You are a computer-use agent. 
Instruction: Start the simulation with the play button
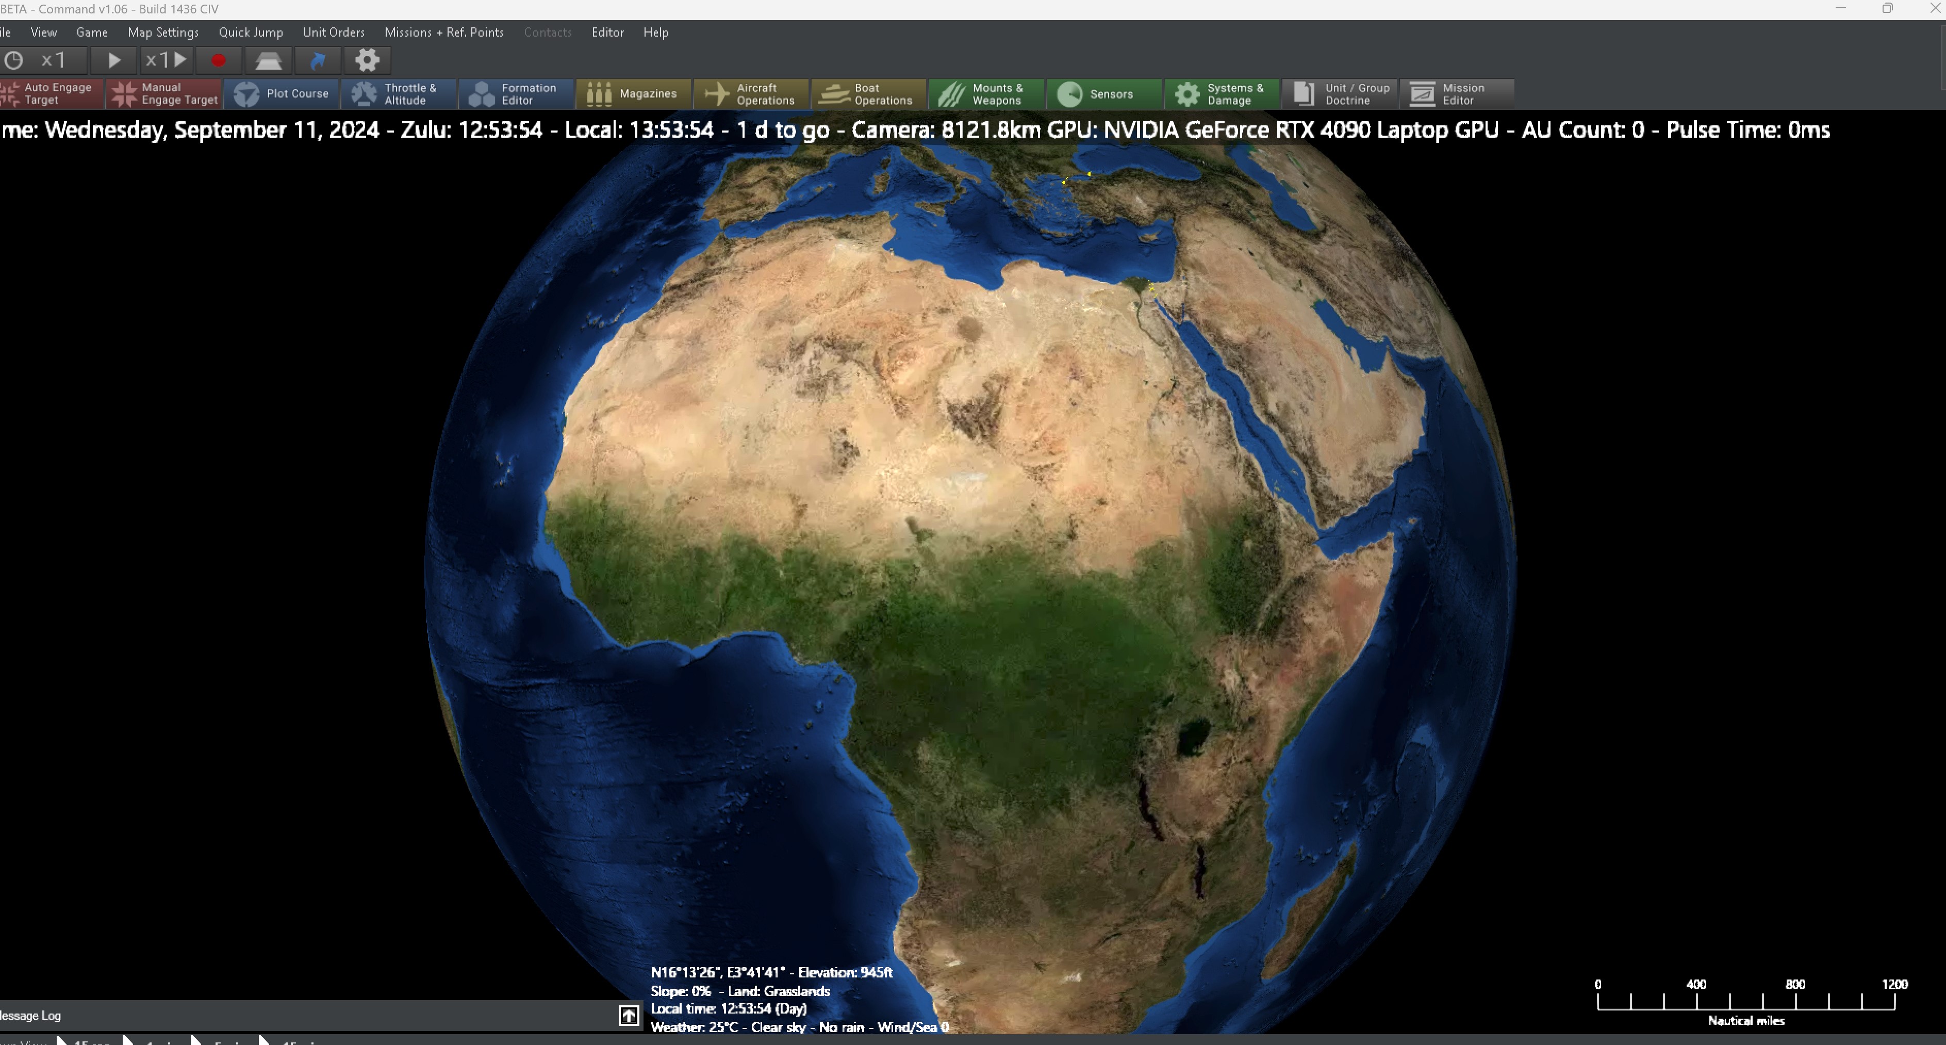114,60
